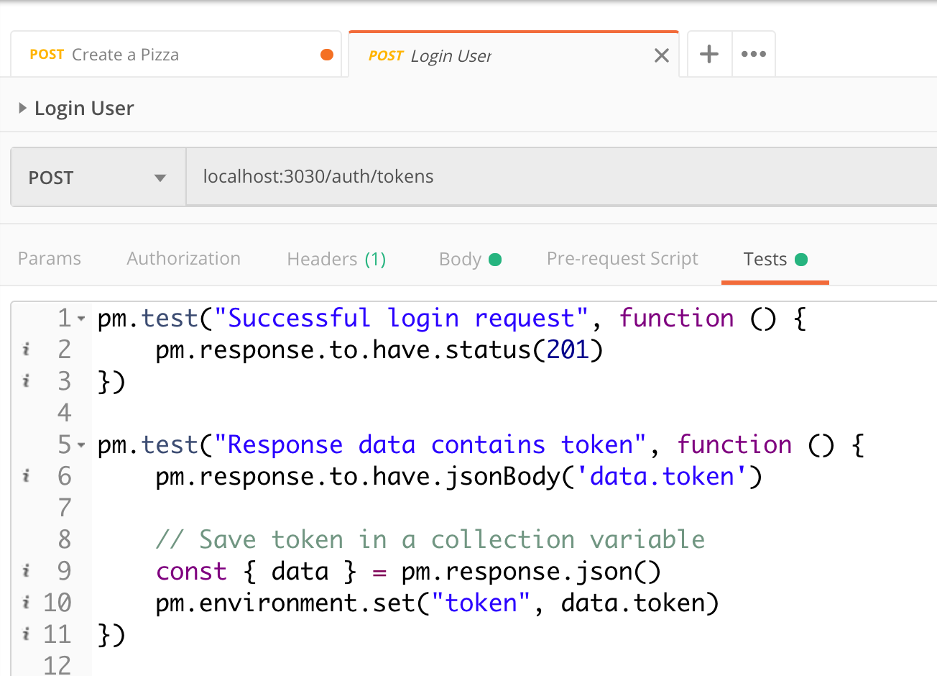The width and height of the screenshot is (937, 676).
Task: Collapse the code fold arrow on line 5
Action: click(81, 445)
